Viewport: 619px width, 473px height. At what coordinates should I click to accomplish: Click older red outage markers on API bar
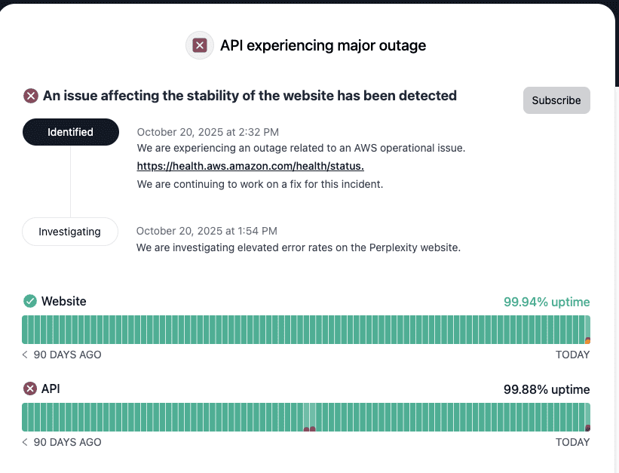point(309,429)
